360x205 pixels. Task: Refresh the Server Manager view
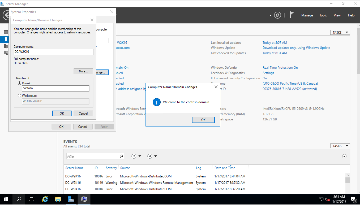point(277,15)
